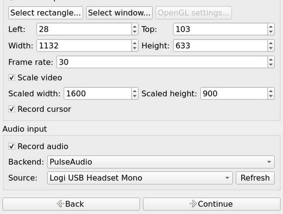Screen dimensions: 283x214
Task: Click the Select rectangle button
Action: pyautogui.click(x=45, y=13)
